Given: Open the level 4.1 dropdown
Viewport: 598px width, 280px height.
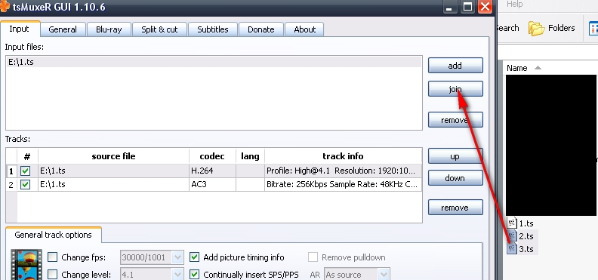Looking at the screenshot, I should pyautogui.click(x=177, y=274).
